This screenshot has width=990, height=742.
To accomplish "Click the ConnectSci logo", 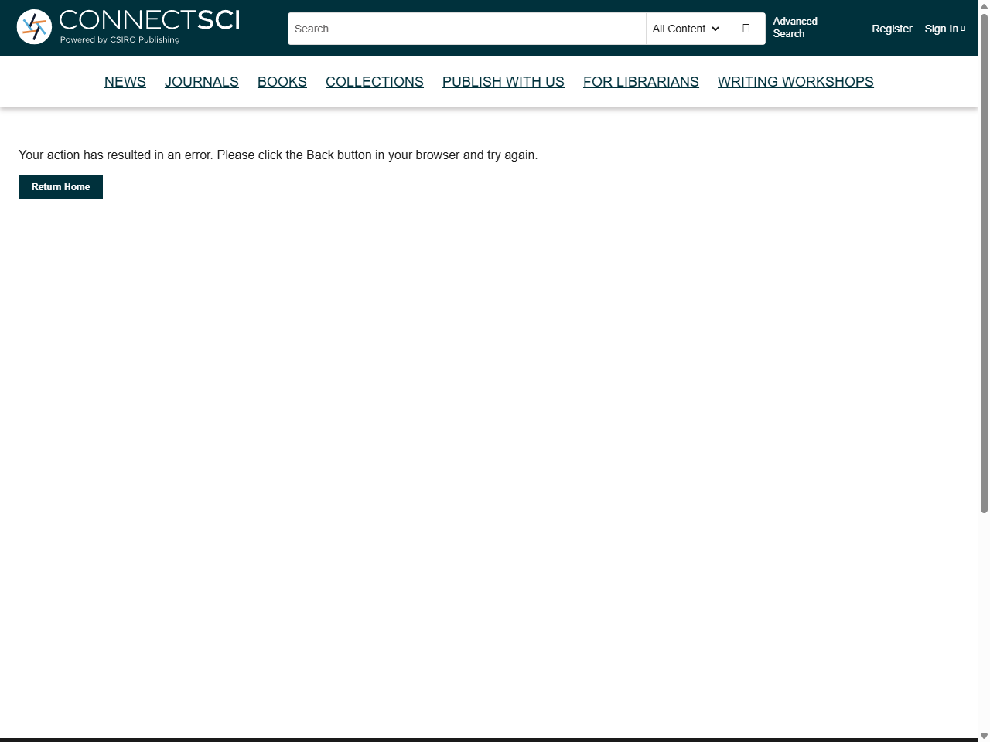I will pos(128,27).
